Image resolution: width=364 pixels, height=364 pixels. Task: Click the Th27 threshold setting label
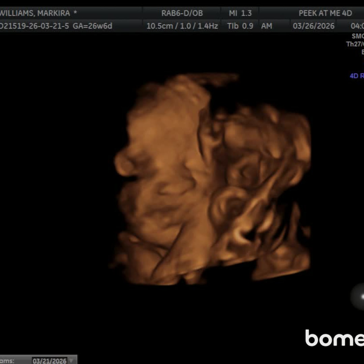(355, 44)
